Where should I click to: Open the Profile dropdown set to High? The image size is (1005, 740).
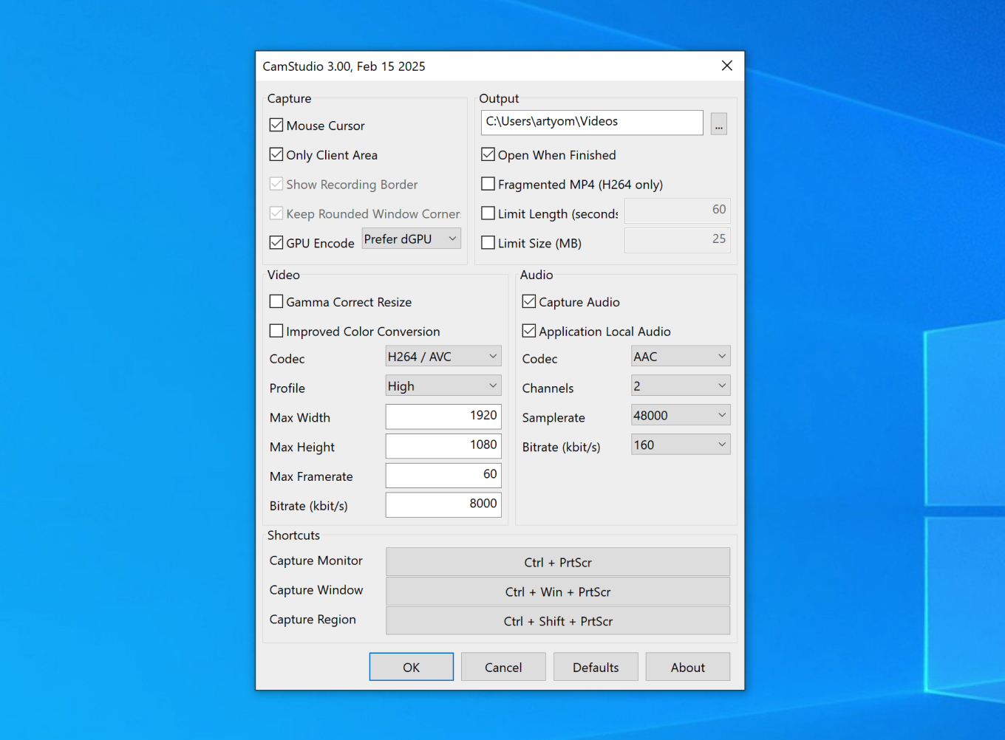443,386
